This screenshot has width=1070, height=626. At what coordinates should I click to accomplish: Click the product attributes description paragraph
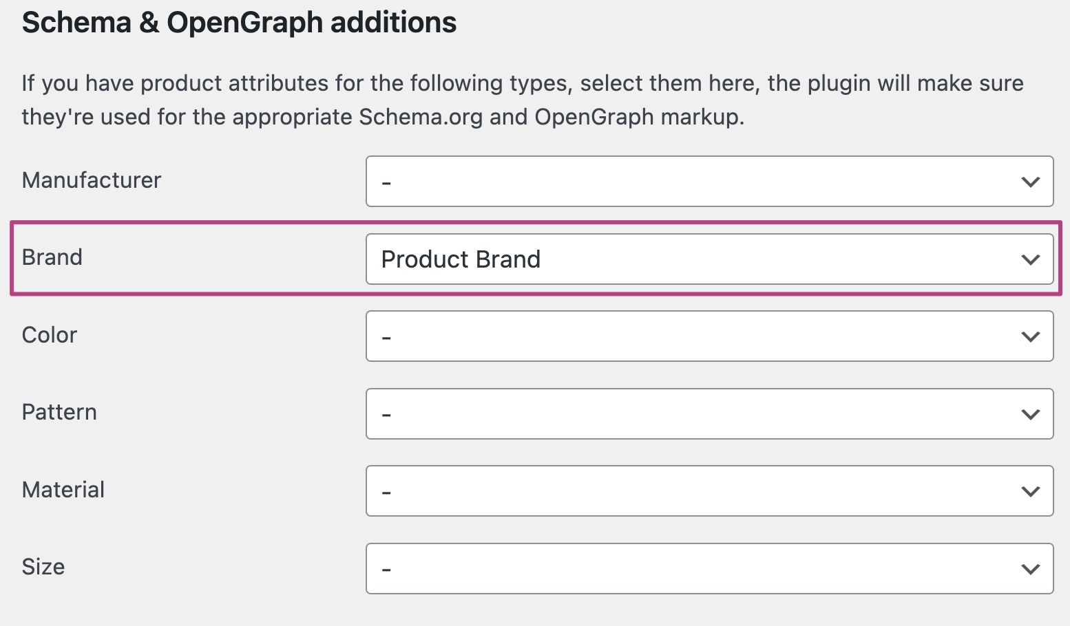(522, 100)
